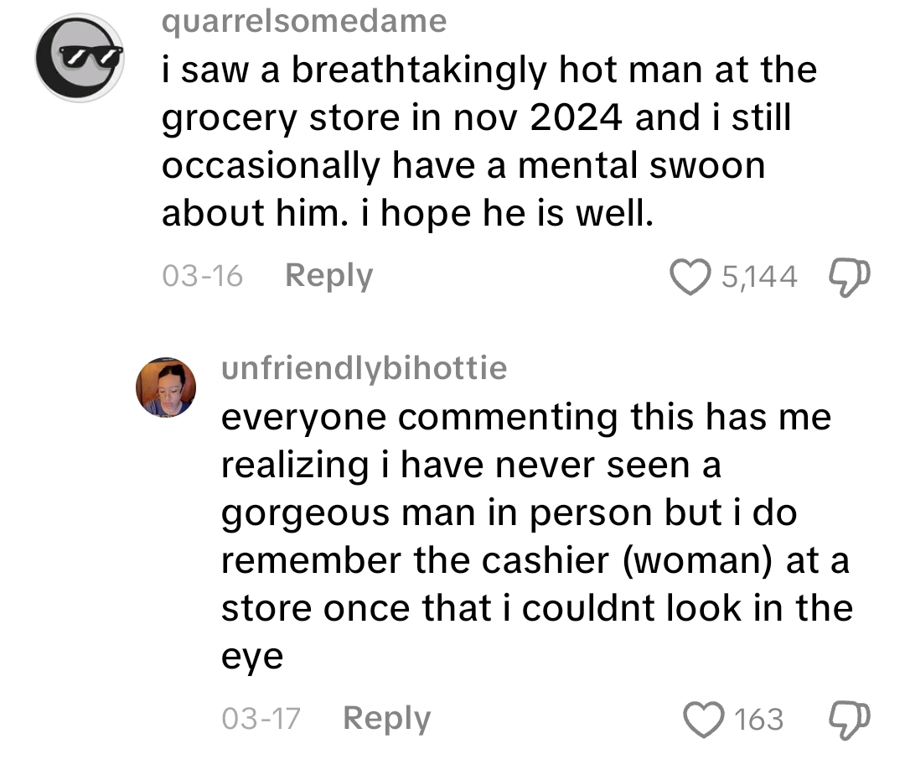Select the cashier reply comment text
The height and width of the screenshot is (770, 905).
pyautogui.click(x=537, y=536)
